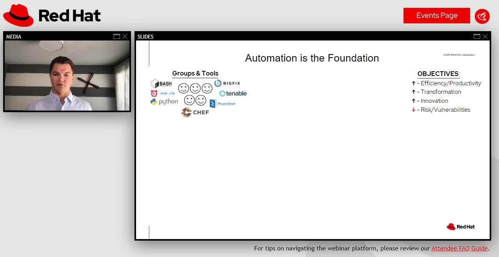Click the Events Page button
This screenshot has width=499, height=257.
click(437, 16)
